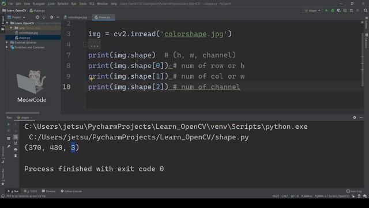This screenshot has width=369, height=208.
Task: Open the View menu
Action: tap(27, 3)
